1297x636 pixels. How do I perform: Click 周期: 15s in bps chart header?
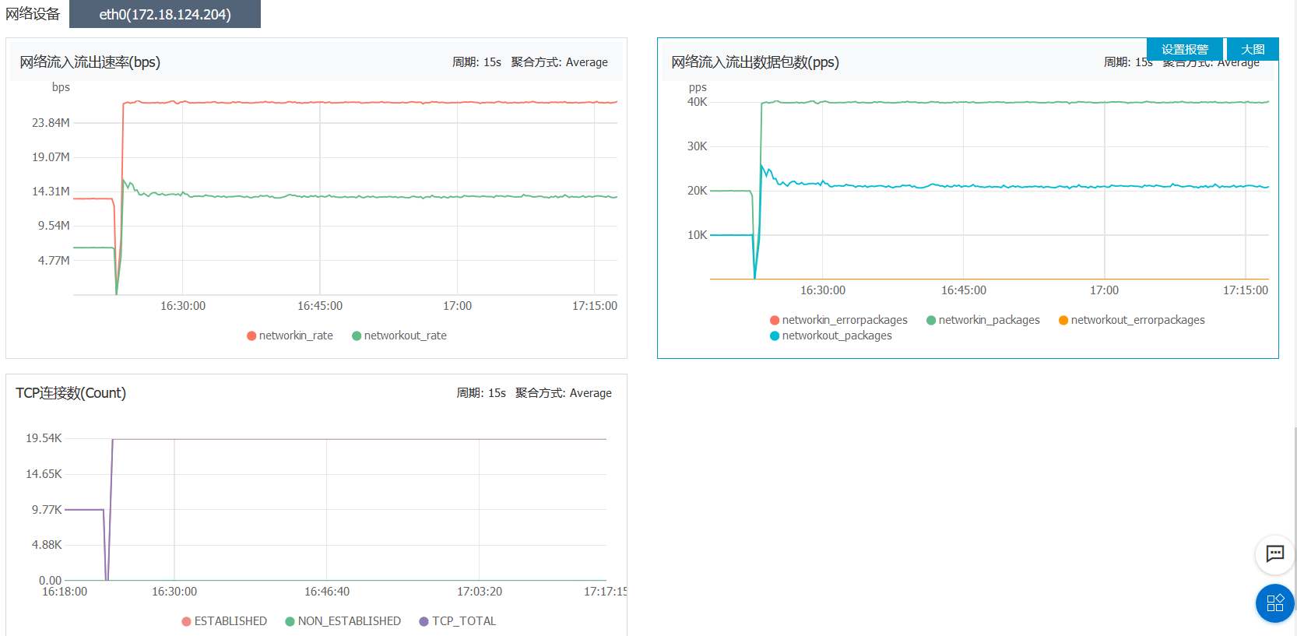pos(476,62)
